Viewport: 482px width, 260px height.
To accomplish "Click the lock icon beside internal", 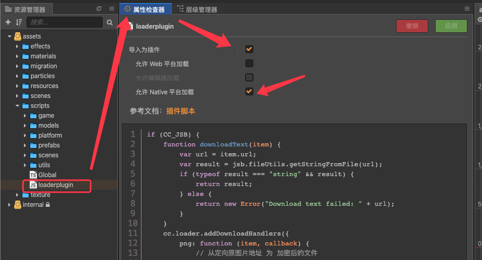I will (47, 204).
